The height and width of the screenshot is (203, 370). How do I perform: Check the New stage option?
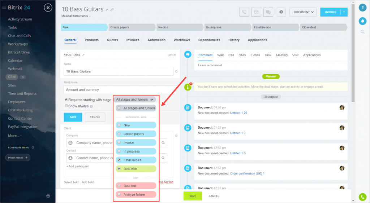(x=119, y=125)
